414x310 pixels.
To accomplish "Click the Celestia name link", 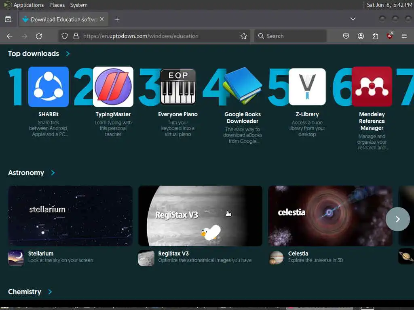I will tap(298, 253).
